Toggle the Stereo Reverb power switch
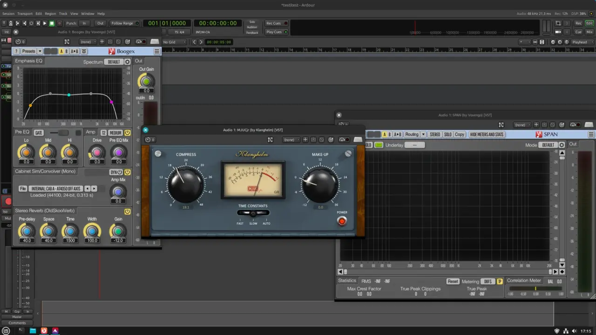The height and width of the screenshot is (335, 596). tap(127, 211)
